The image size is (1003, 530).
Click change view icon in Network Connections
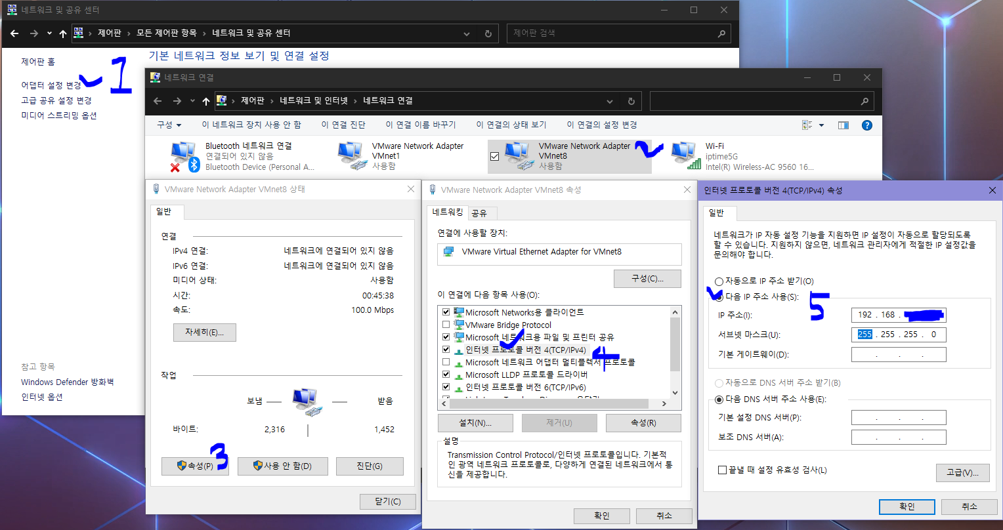(807, 125)
